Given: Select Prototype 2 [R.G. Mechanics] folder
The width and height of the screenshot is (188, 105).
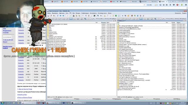Looking at the screenshot, I should [126, 62].
